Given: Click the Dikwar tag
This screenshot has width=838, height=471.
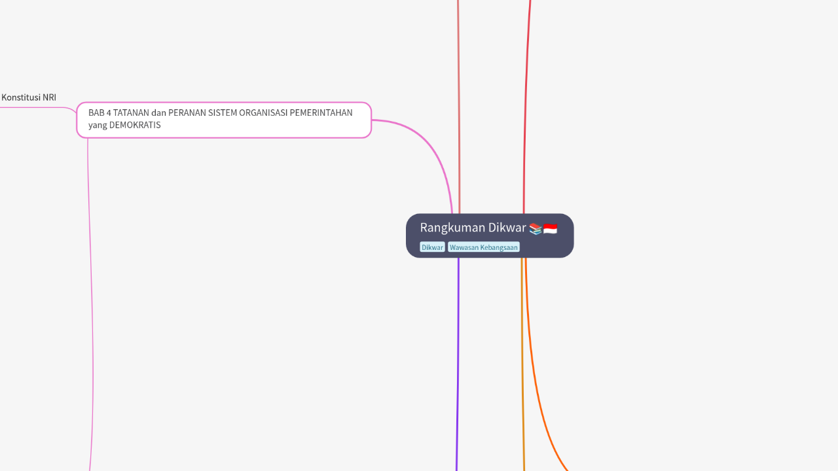Looking at the screenshot, I should 432,247.
